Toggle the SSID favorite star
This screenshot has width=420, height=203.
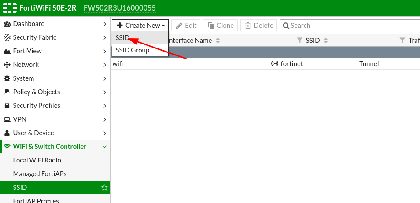point(104,188)
